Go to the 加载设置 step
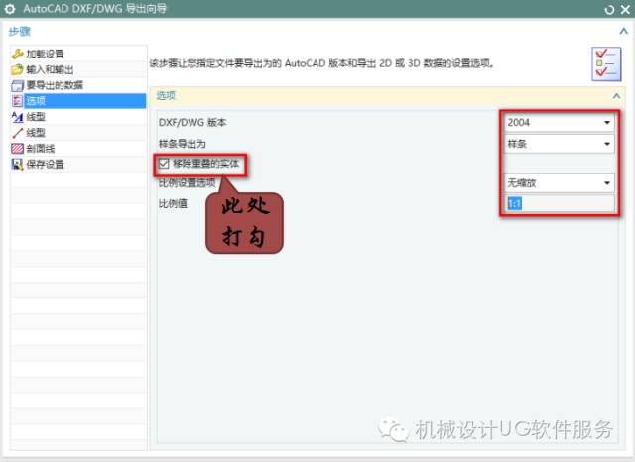This screenshot has height=462, width=635. (x=78, y=54)
